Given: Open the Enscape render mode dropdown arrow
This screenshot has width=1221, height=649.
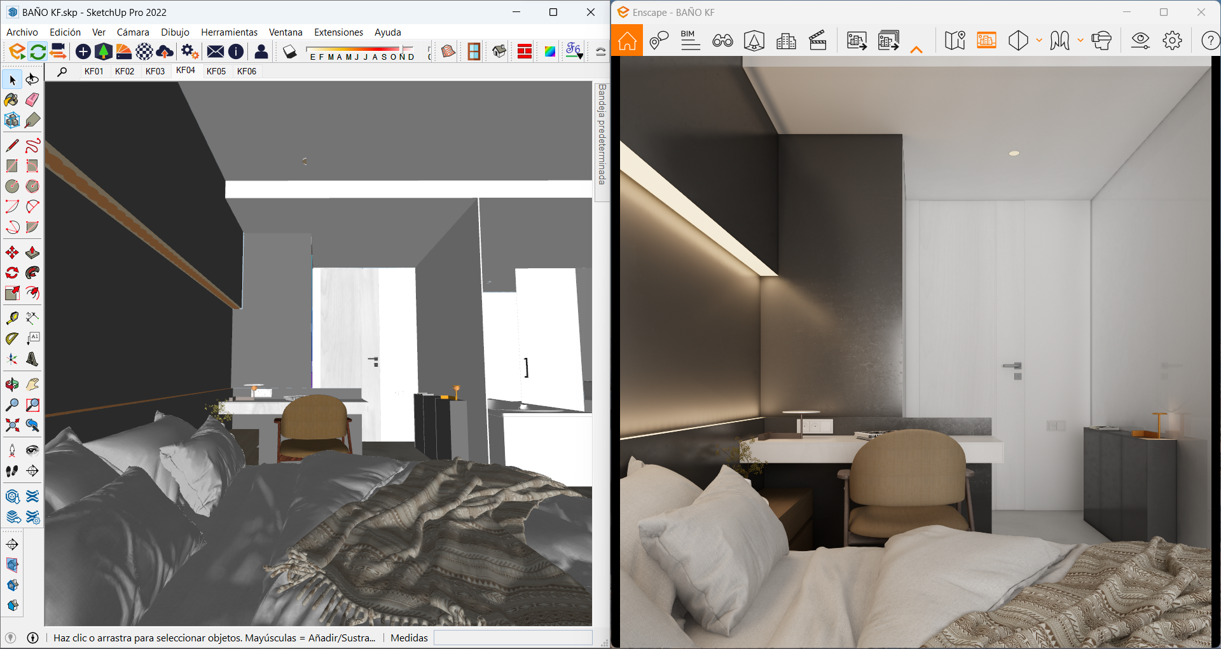Looking at the screenshot, I should [1039, 41].
